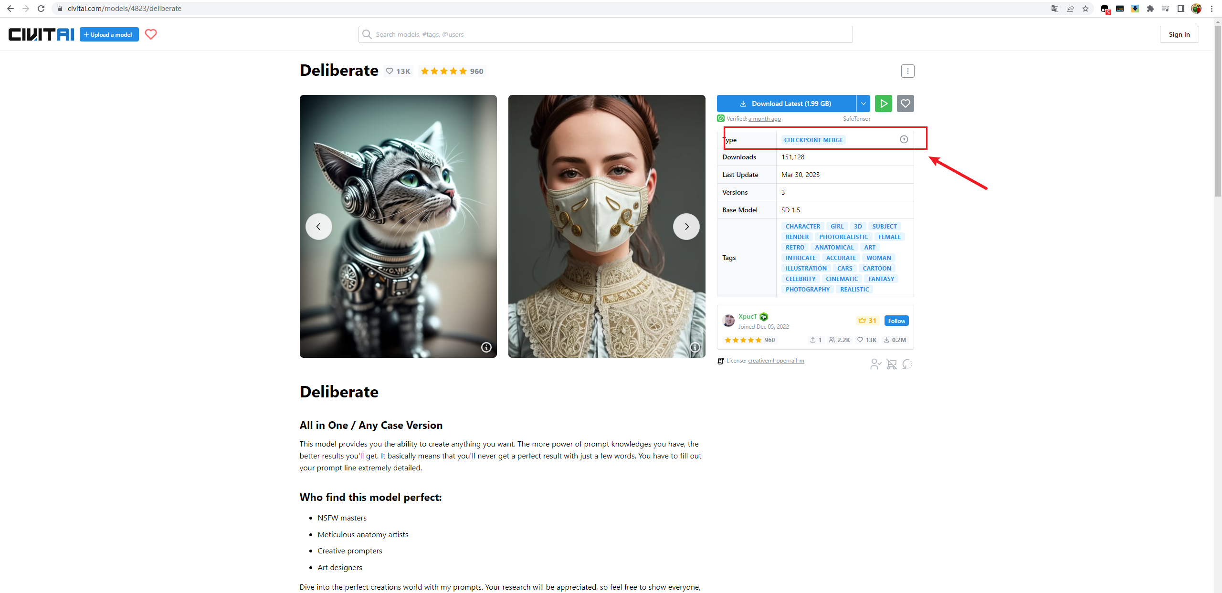The height and width of the screenshot is (593, 1222).
Task: Select the 3D tag
Action: pos(858,227)
